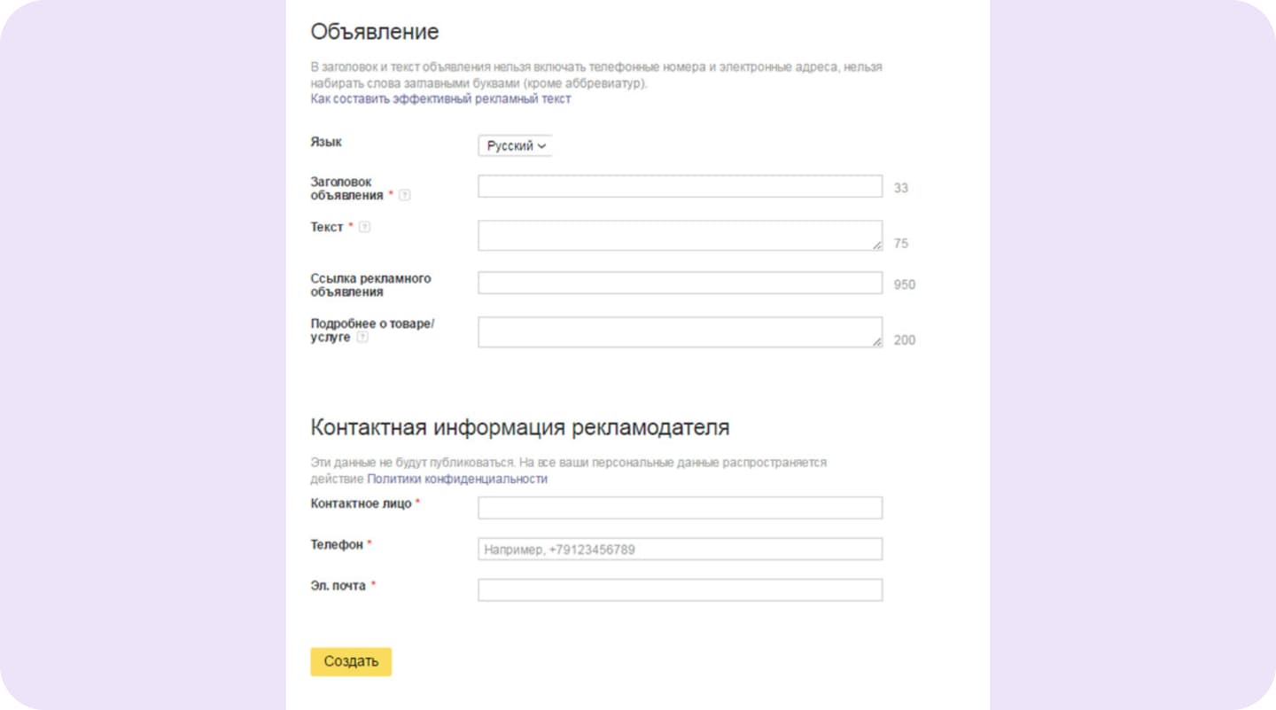1276x710 pixels.
Task: Click the resize handle of Текст textarea
Action: (878, 245)
